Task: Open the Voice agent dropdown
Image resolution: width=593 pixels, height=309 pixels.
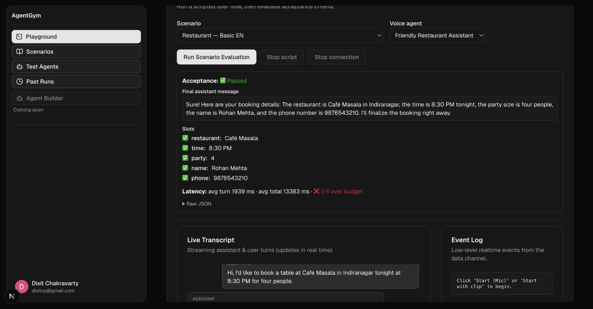Action: tap(437, 35)
